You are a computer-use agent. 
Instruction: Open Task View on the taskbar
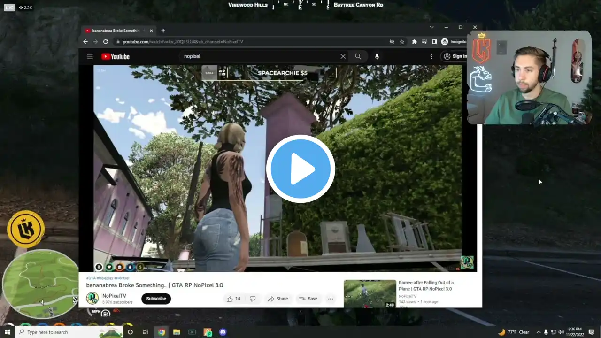point(146,332)
